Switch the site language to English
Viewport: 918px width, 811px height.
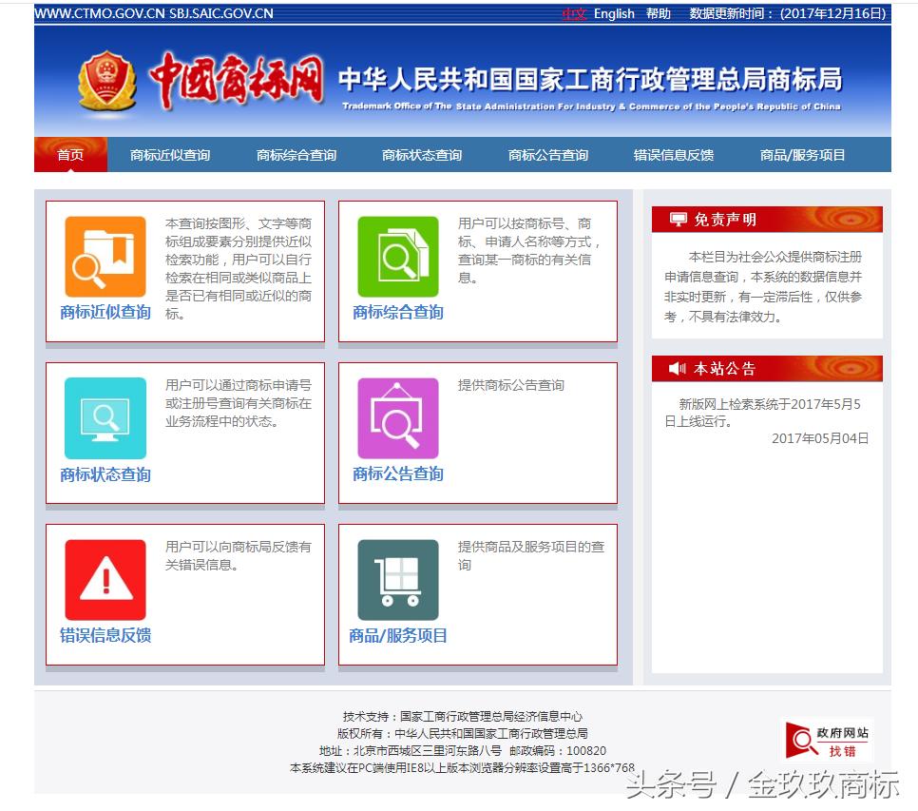click(x=615, y=13)
